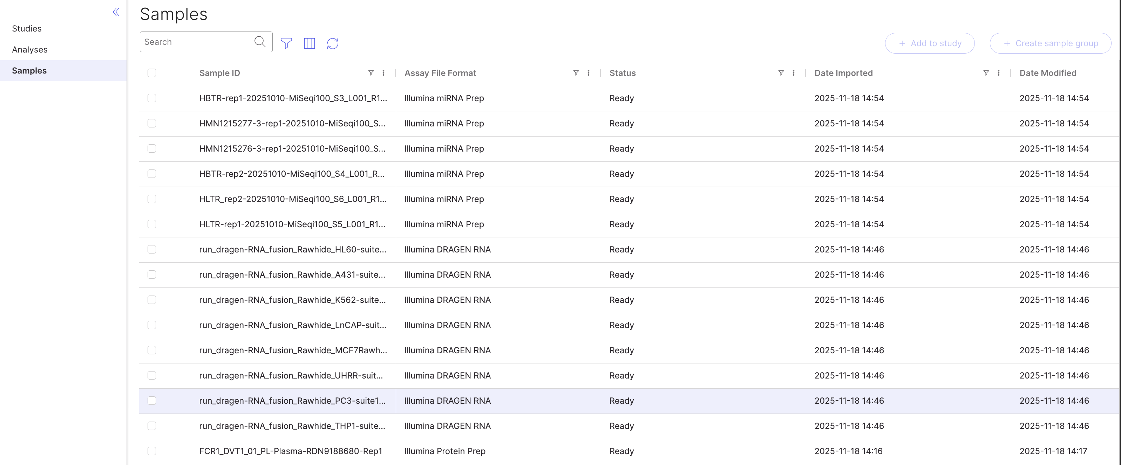Screen dimensions: 1121x465
Task: Filter the Status column
Action: [x=781, y=72]
